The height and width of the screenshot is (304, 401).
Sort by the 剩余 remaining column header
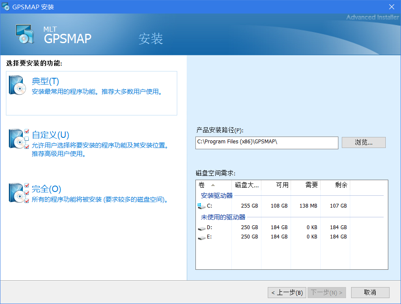tap(335, 185)
